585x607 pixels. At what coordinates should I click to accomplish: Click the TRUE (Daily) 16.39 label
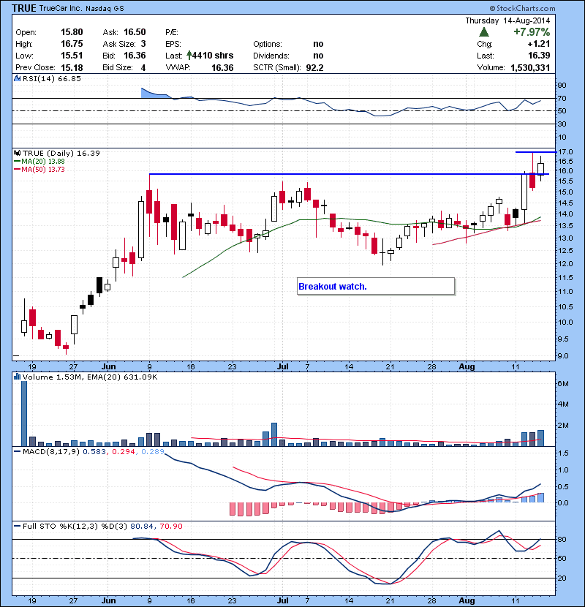[x=61, y=154]
